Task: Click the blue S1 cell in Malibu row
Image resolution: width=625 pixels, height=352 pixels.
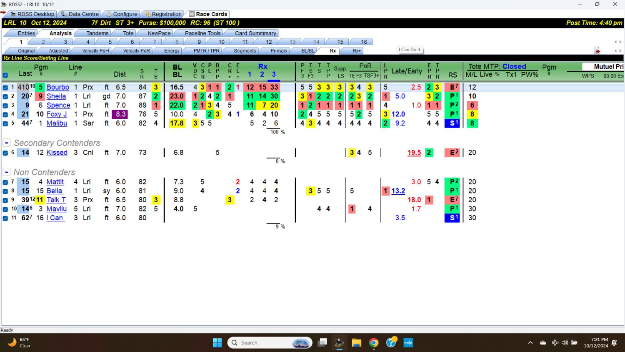Action: (453, 123)
